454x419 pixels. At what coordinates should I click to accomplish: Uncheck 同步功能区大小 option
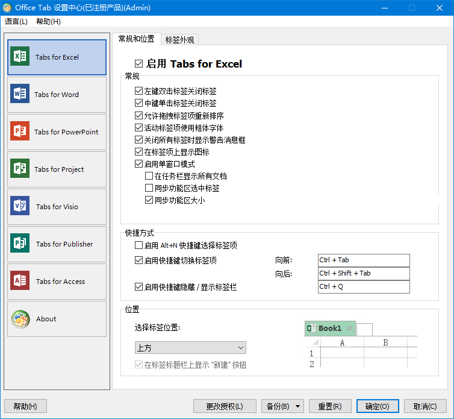pyautogui.click(x=149, y=200)
